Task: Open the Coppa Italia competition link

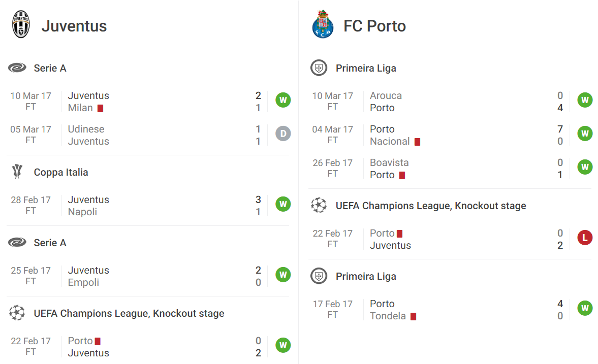Action: click(61, 172)
